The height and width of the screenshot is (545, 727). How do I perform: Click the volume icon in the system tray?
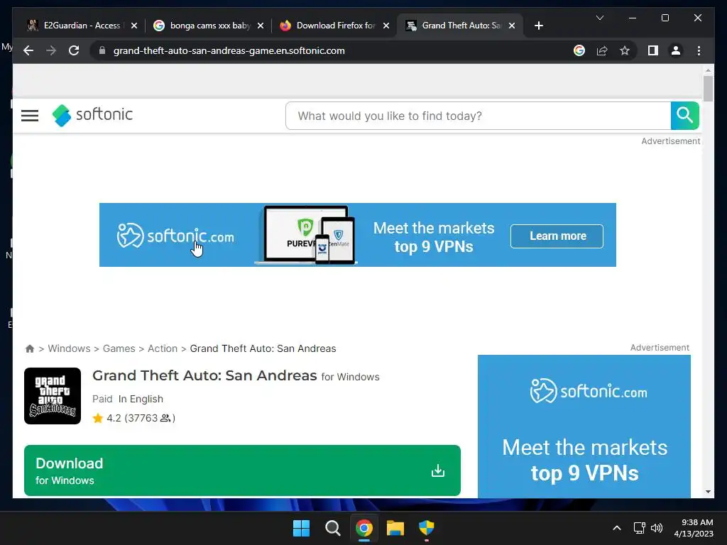[657, 528]
